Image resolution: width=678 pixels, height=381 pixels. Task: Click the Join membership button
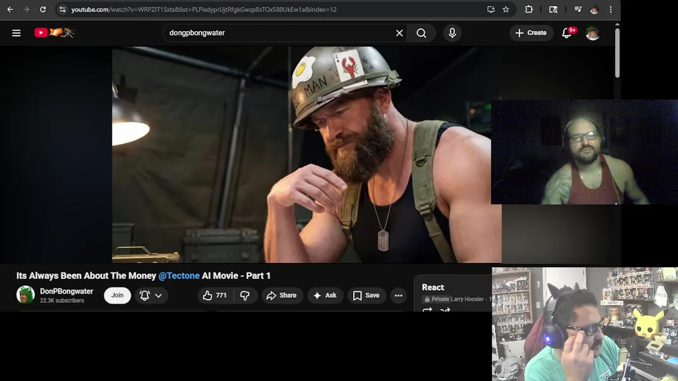[118, 295]
